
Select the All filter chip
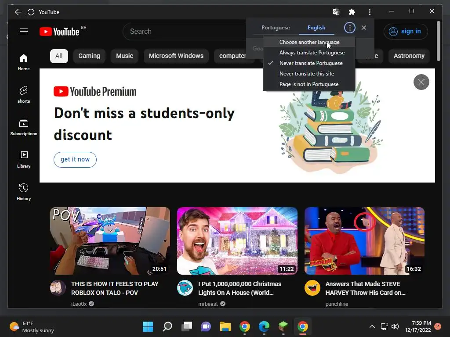pyautogui.click(x=59, y=56)
